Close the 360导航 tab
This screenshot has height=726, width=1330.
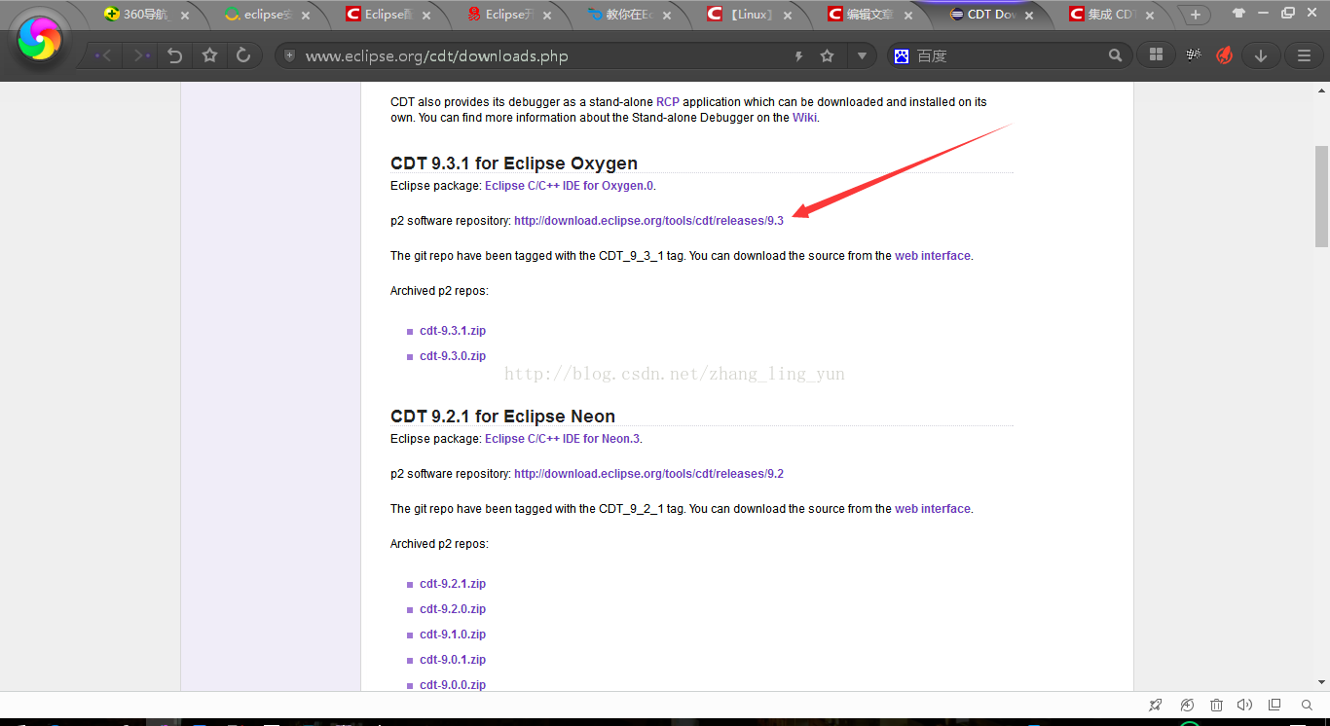(187, 16)
